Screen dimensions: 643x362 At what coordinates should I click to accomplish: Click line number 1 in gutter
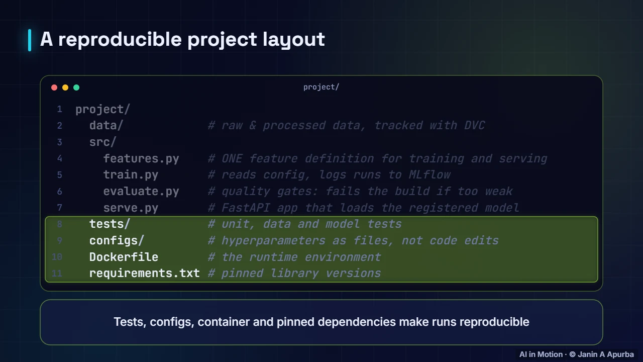point(60,109)
